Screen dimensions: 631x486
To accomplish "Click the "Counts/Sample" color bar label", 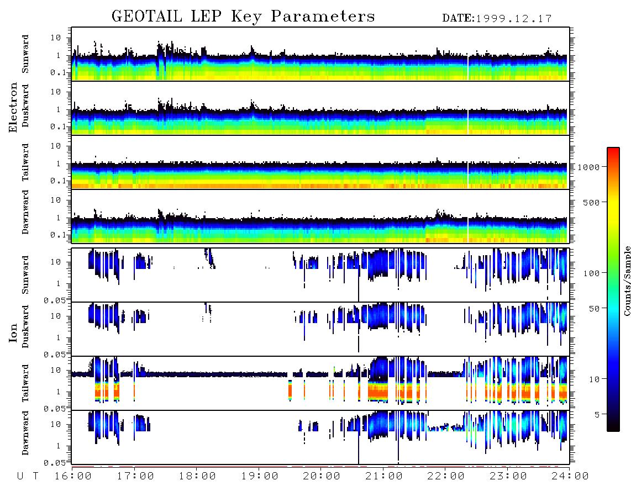I will pos(627,281).
